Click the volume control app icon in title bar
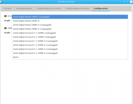 coord(1,2)
